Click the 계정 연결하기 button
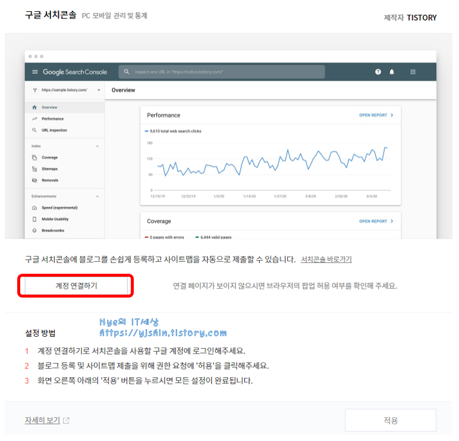The image size is (459, 441). pos(76,286)
